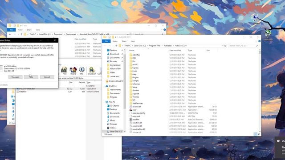Select Compressed folder in navigation pane
The image size is (285, 160).
(x=115, y=65)
